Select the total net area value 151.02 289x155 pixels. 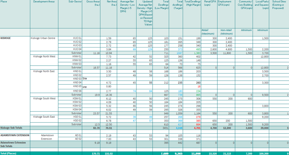109,154
